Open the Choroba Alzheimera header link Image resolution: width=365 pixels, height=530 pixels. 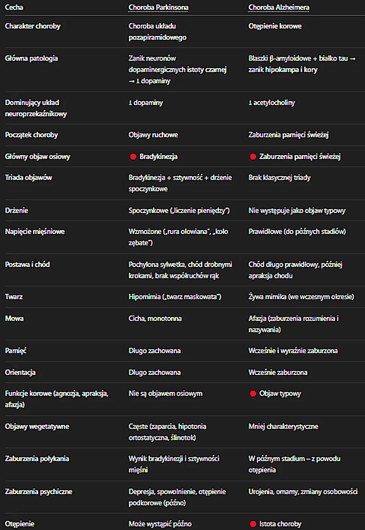click(279, 7)
